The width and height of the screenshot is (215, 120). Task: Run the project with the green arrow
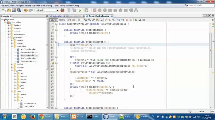tap(80, 10)
